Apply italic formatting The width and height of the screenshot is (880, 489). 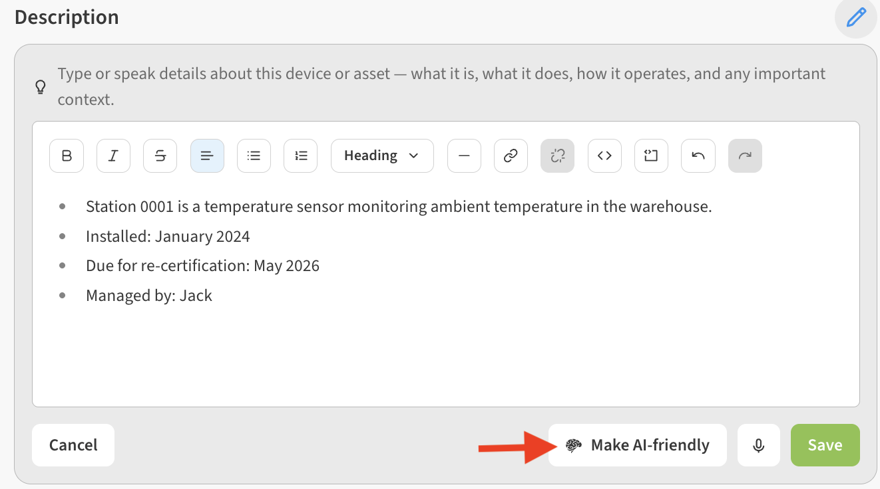113,155
